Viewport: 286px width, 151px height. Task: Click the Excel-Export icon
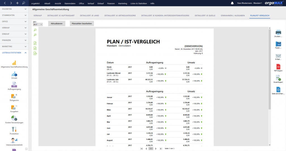tap(278, 78)
